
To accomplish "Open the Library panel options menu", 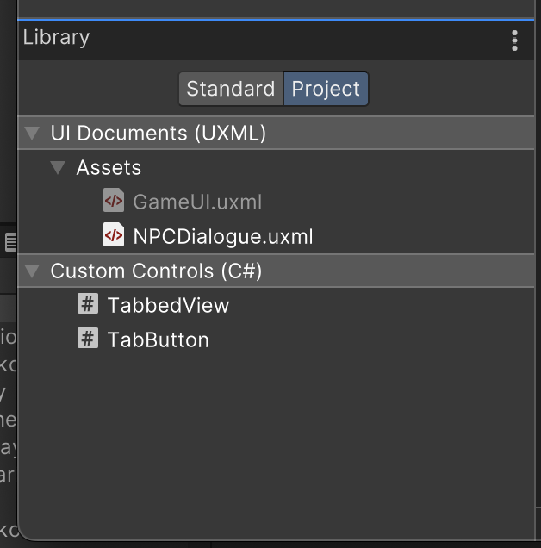I will coord(514,40).
